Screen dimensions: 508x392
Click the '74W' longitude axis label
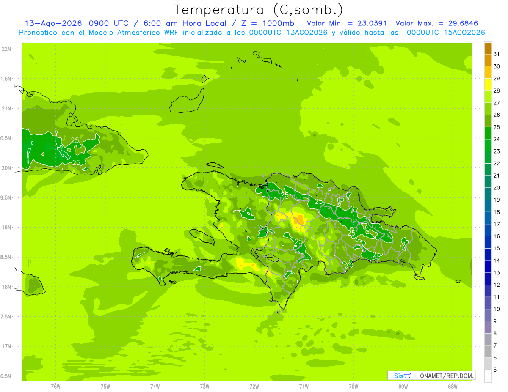(x=155, y=387)
